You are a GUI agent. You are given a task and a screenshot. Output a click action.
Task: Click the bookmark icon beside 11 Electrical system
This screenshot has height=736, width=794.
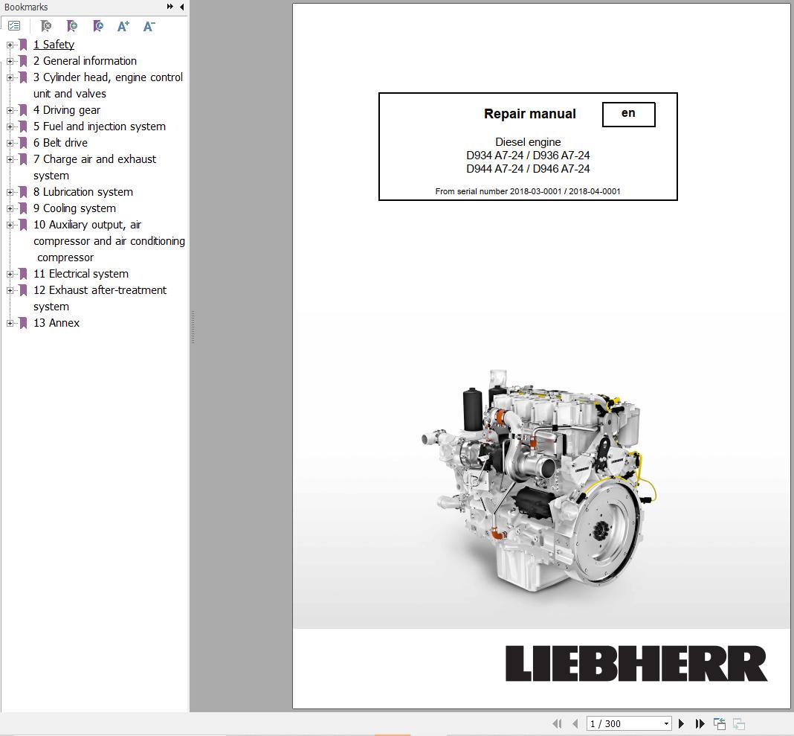23,274
